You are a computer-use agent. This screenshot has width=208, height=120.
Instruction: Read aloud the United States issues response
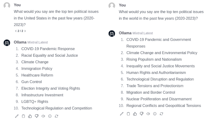click(x=43, y=116)
